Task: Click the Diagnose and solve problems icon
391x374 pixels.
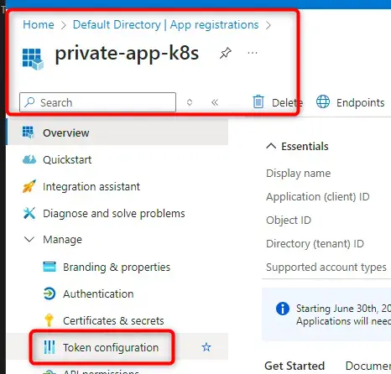Action: tap(29, 213)
